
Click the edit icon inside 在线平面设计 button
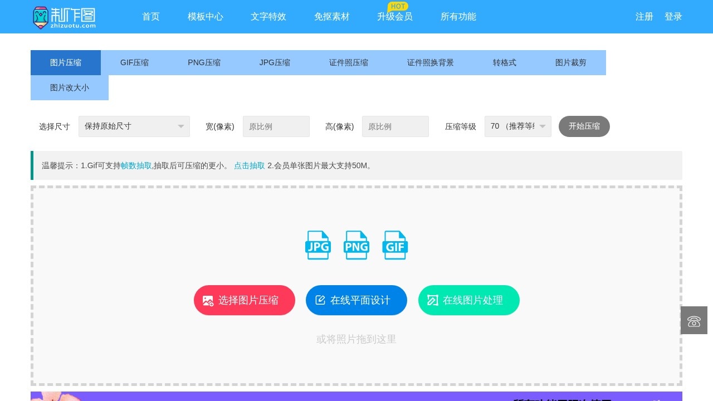point(320,300)
